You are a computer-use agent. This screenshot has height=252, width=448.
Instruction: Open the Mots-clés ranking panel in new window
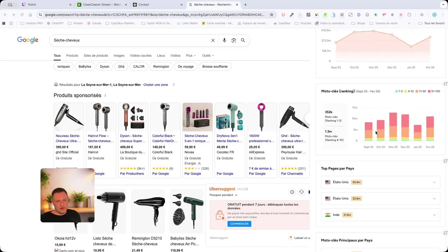pyautogui.click(x=446, y=84)
